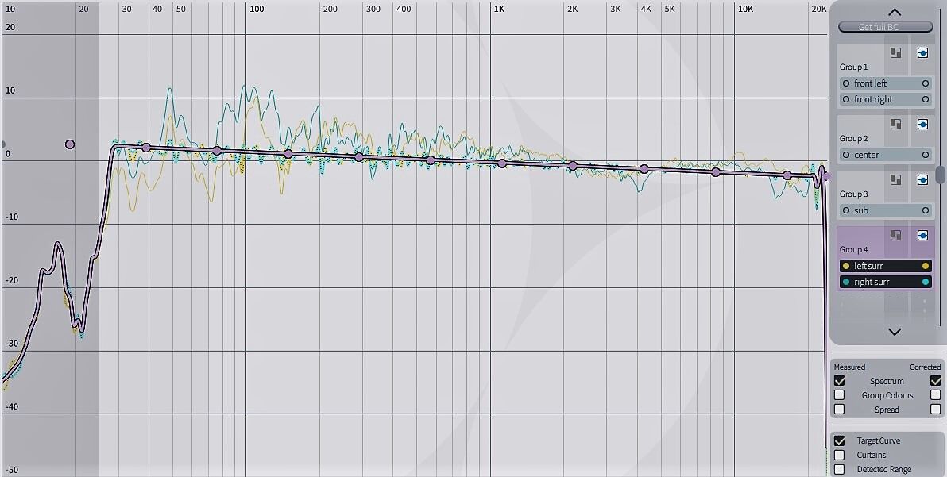Select target curve point near 75 Hz
947x477 pixels.
(x=217, y=151)
